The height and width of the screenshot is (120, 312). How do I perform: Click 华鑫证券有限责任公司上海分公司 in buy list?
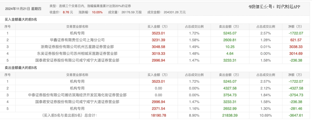[77, 40]
